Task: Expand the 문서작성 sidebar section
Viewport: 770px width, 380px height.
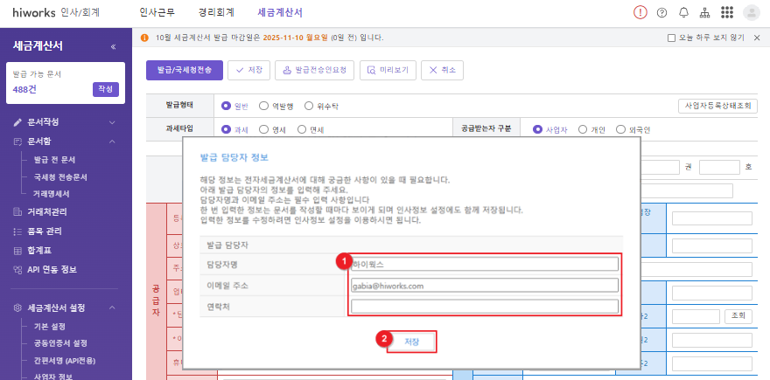Action: pyautogui.click(x=112, y=121)
